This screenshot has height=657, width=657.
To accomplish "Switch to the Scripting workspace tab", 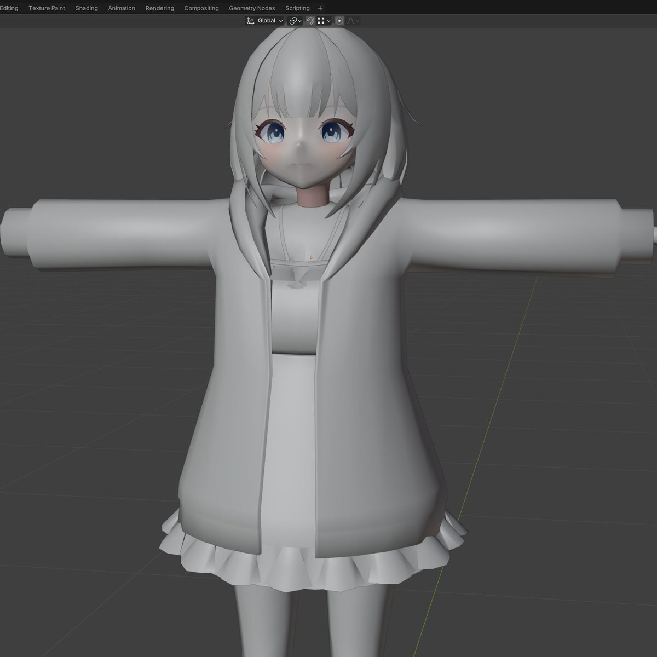I will (297, 8).
